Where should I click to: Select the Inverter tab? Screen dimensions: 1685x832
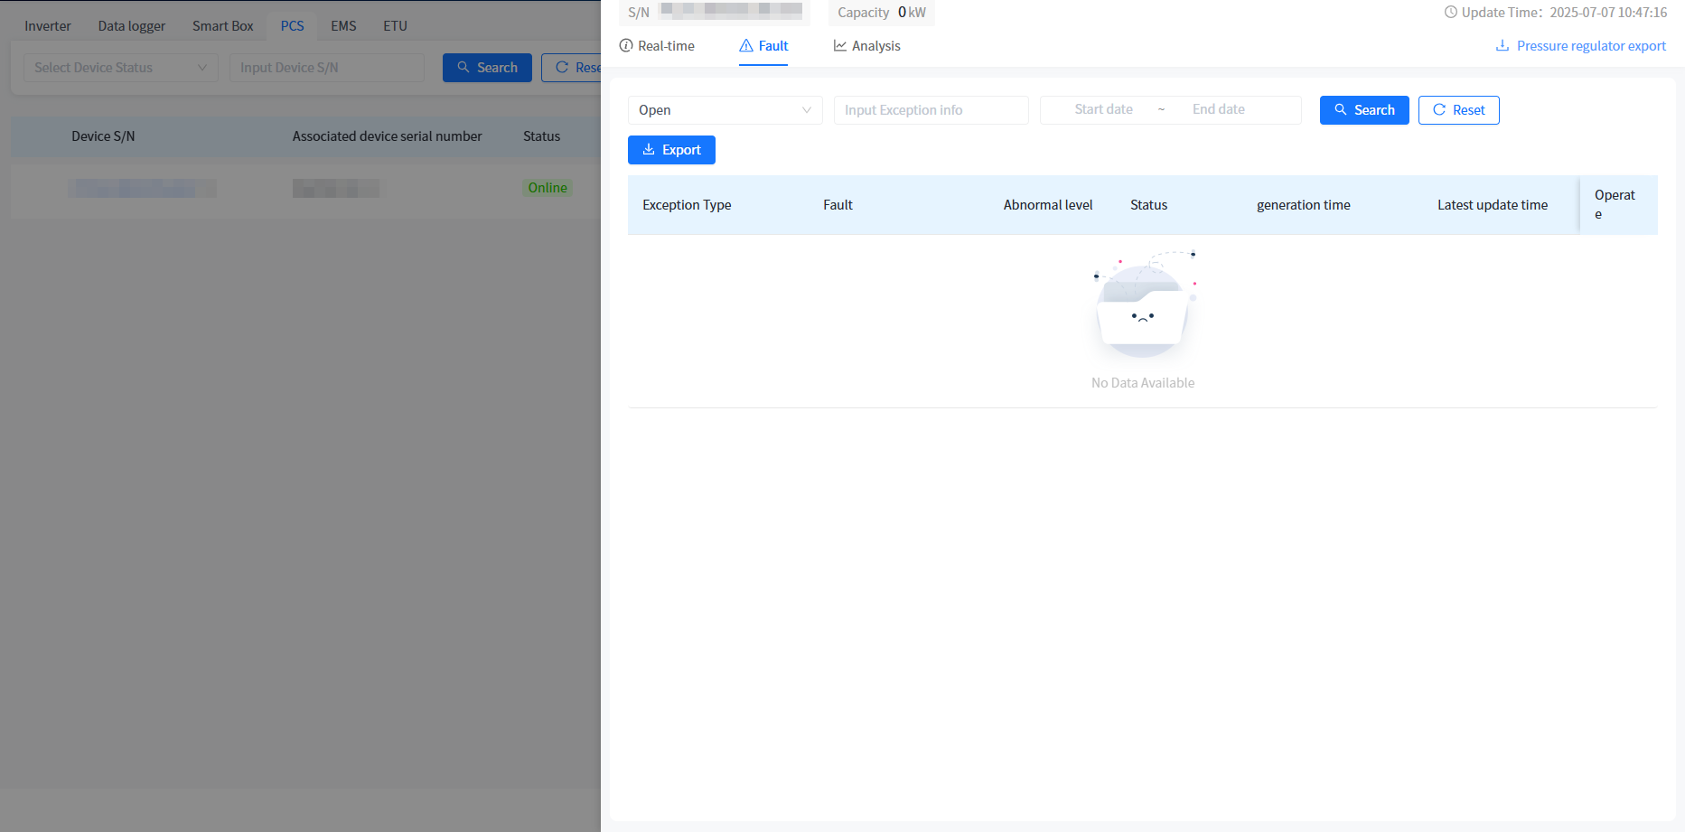pyautogui.click(x=48, y=26)
